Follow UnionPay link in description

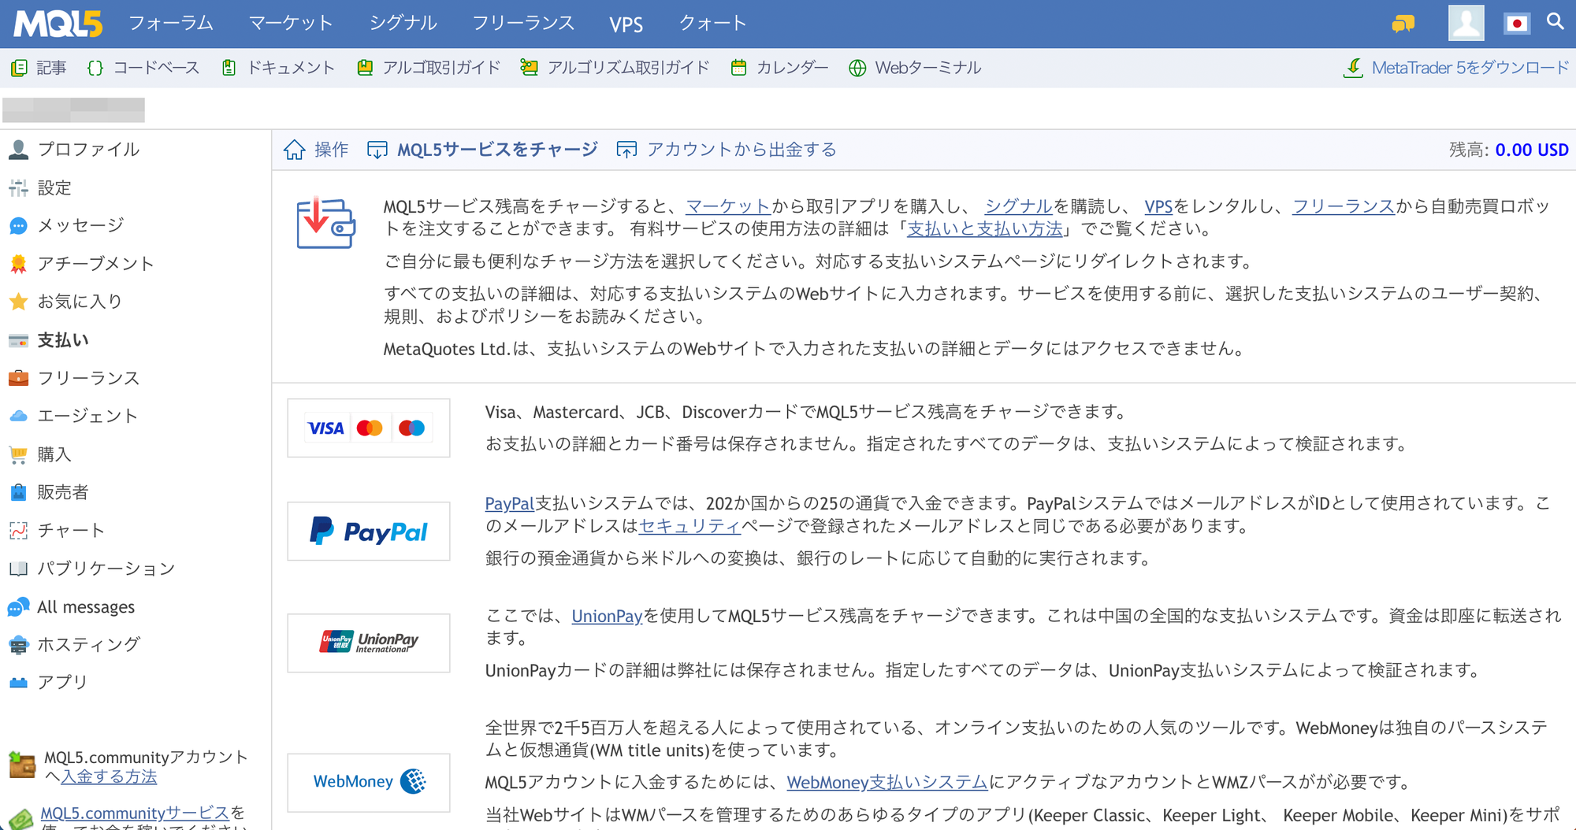[x=607, y=616]
